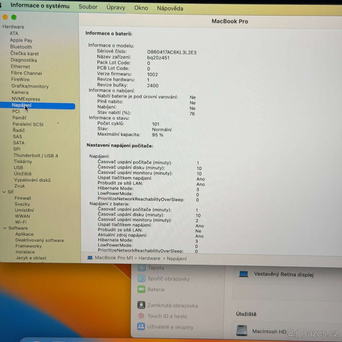This screenshot has width=342, height=342.
Task: Open the Nápověda menu
Action: [x=170, y=8]
